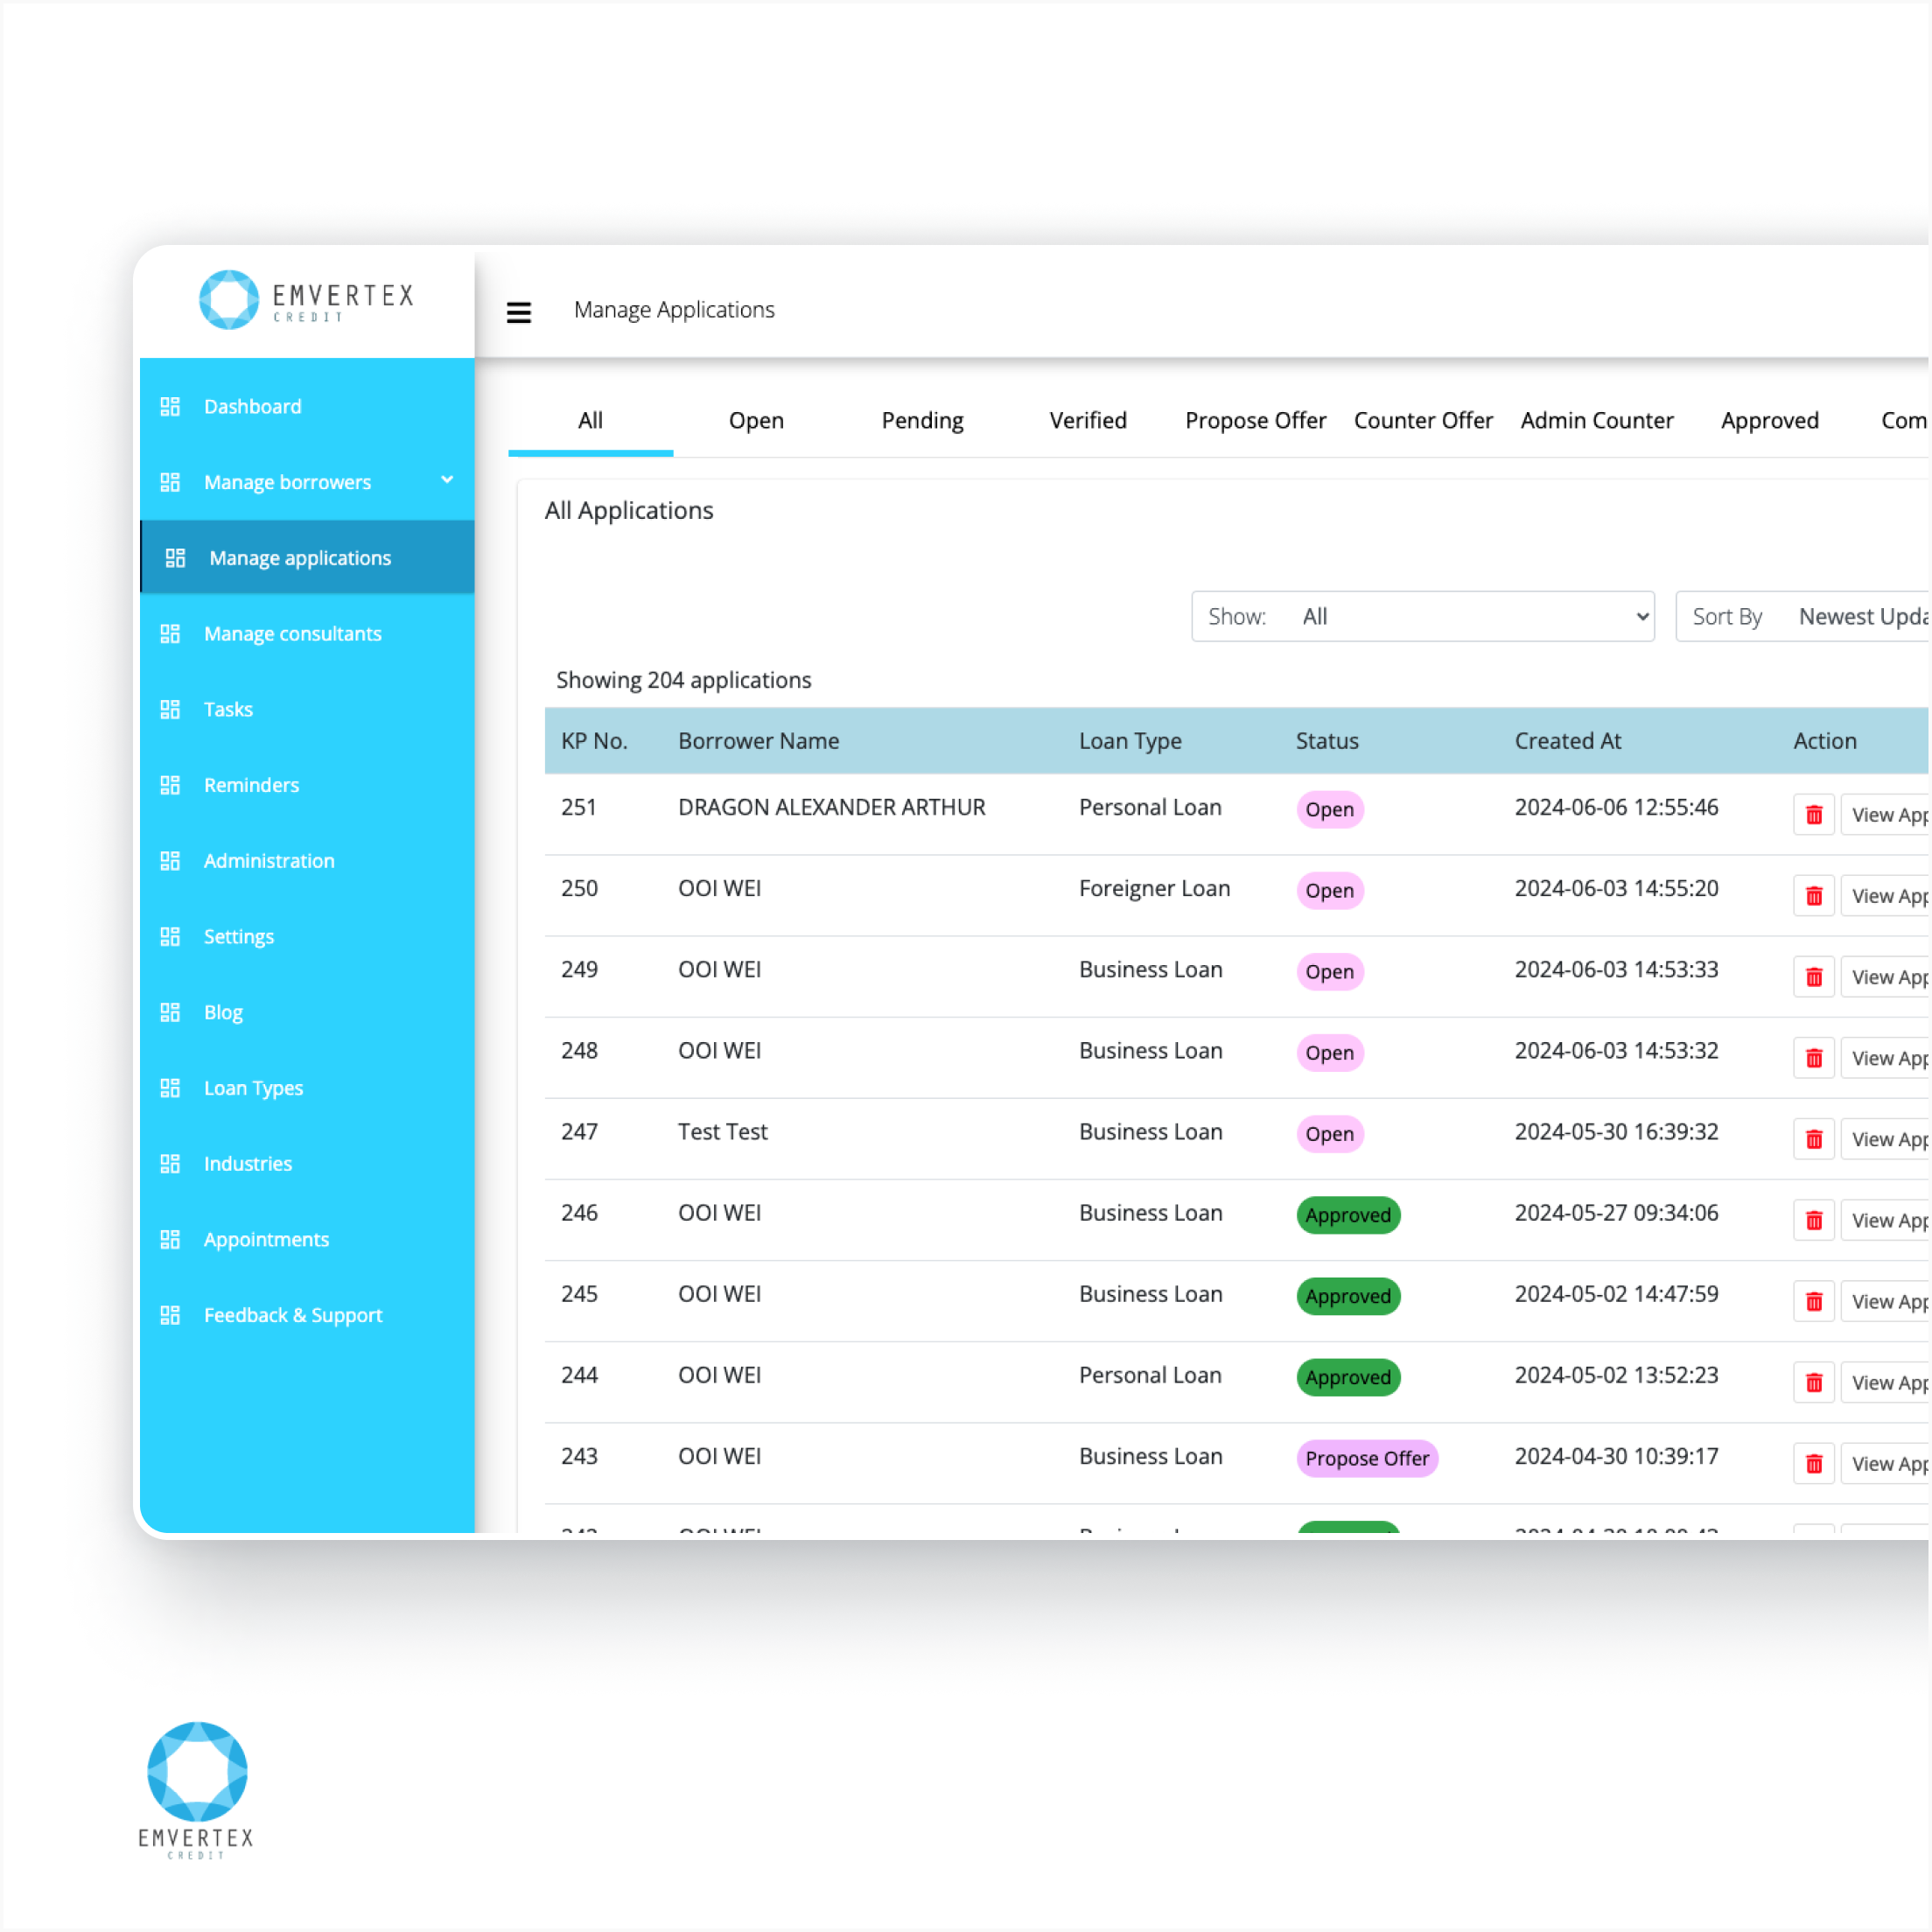Open the Reminders sidebar item

pyautogui.click(x=307, y=785)
